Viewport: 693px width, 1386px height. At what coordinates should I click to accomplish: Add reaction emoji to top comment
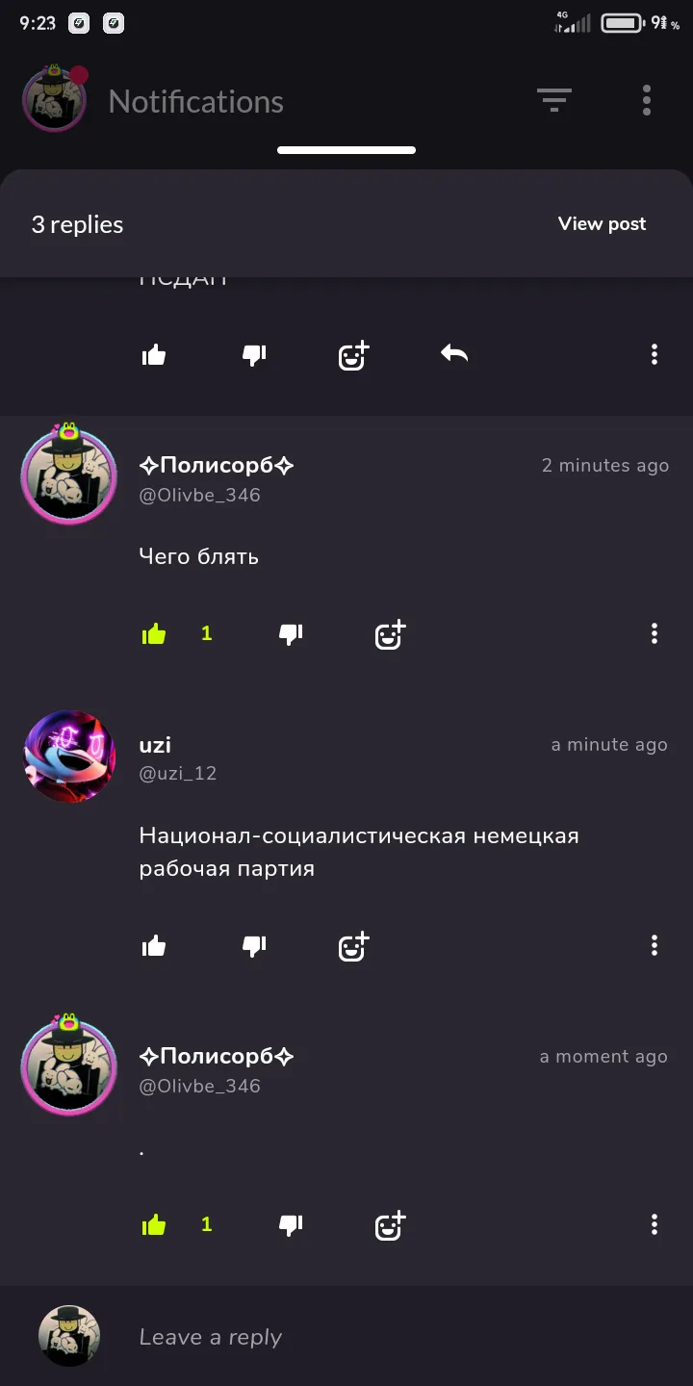354,355
